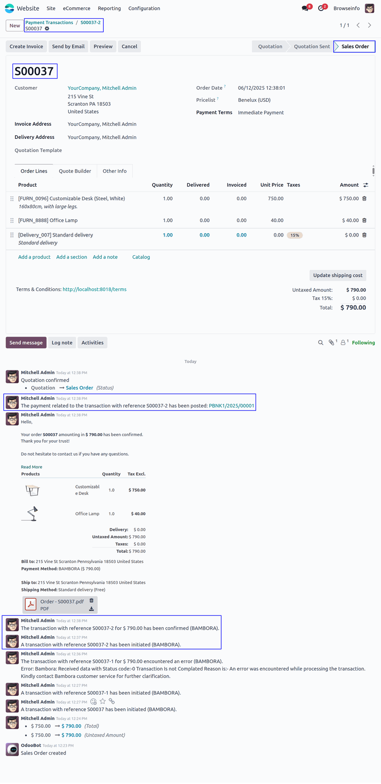381x784 pixels.
Task: Star the S00037 initiated transaction message
Action: pos(102,701)
